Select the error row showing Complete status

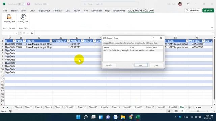pos(133,50)
